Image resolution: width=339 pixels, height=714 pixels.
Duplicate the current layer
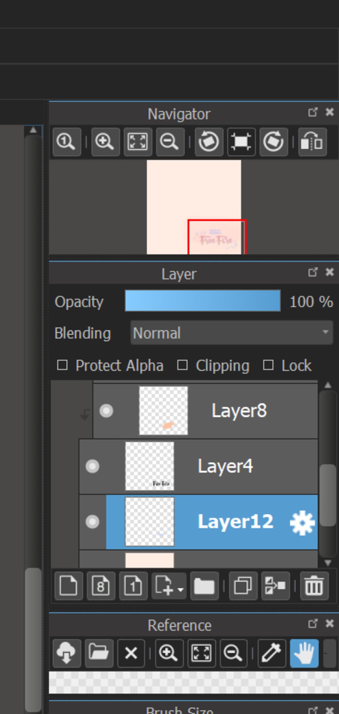243,586
